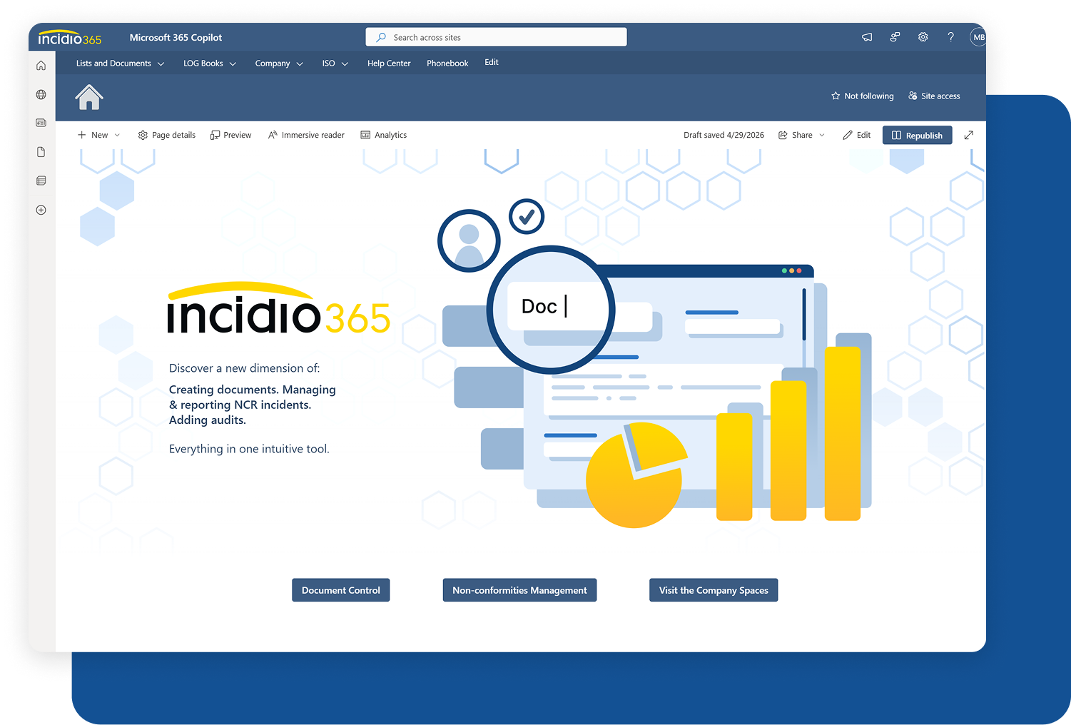Open Help Center nav item
The image size is (1071, 725).
pyautogui.click(x=389, y=64)
